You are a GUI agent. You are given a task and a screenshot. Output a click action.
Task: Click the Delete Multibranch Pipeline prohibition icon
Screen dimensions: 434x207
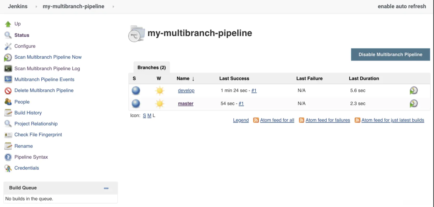pyautogui.click(x=8, y=91)
